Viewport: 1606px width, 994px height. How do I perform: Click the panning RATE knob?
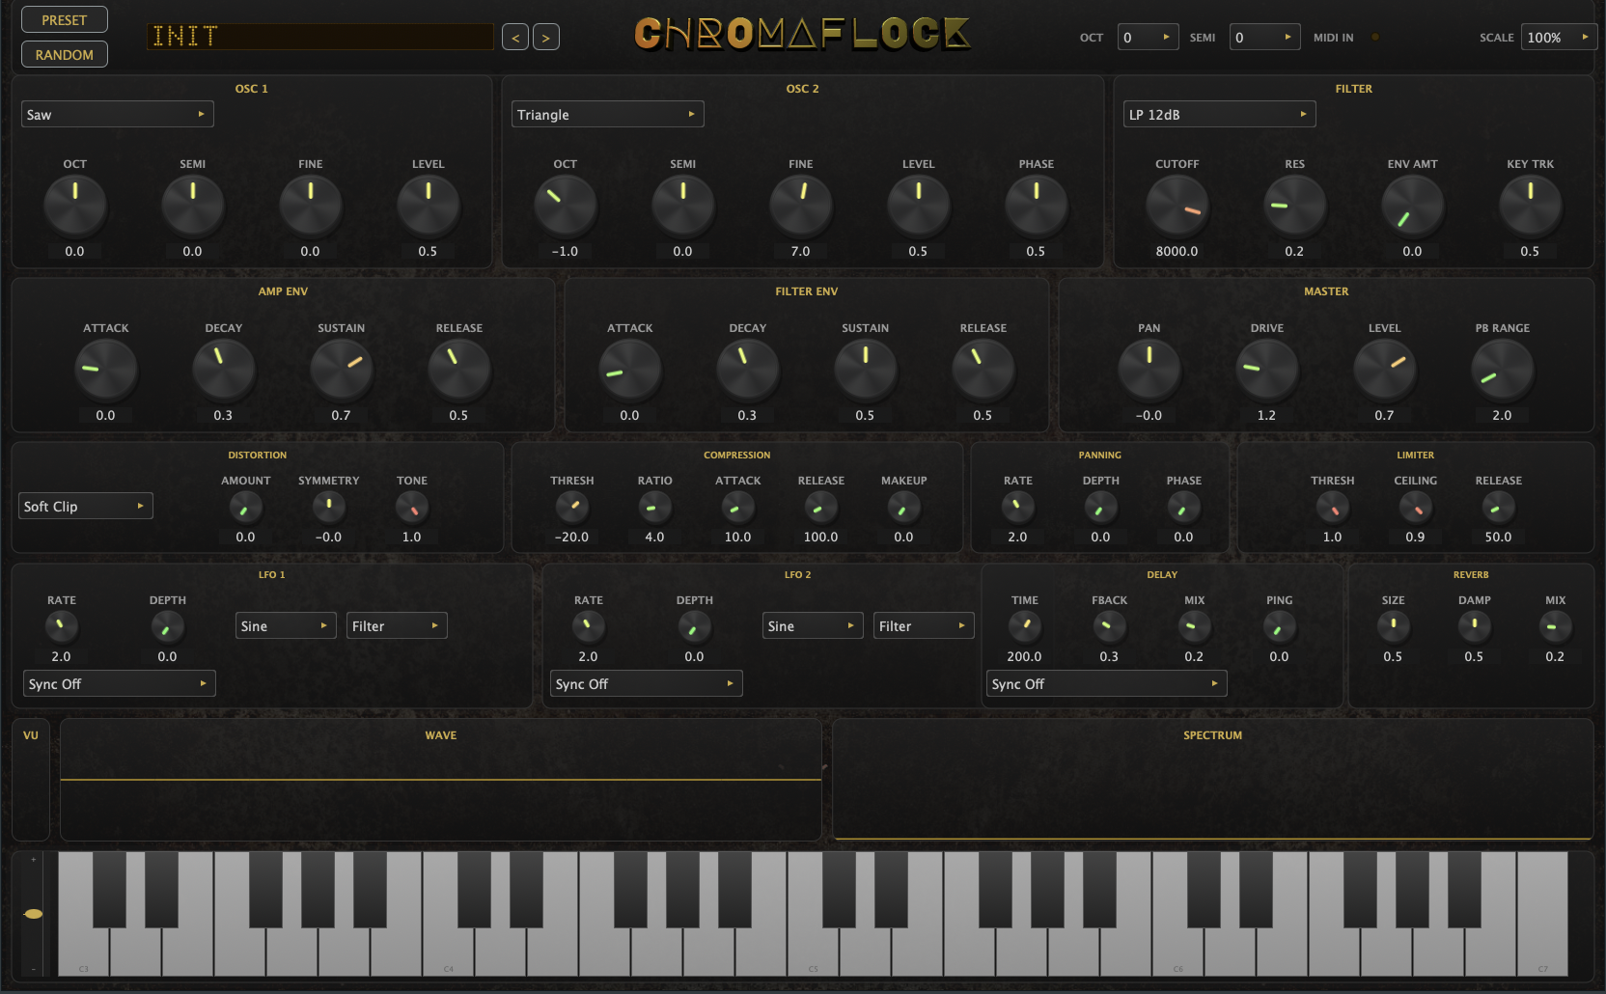pyautogui.click(x=1017, y=507)
